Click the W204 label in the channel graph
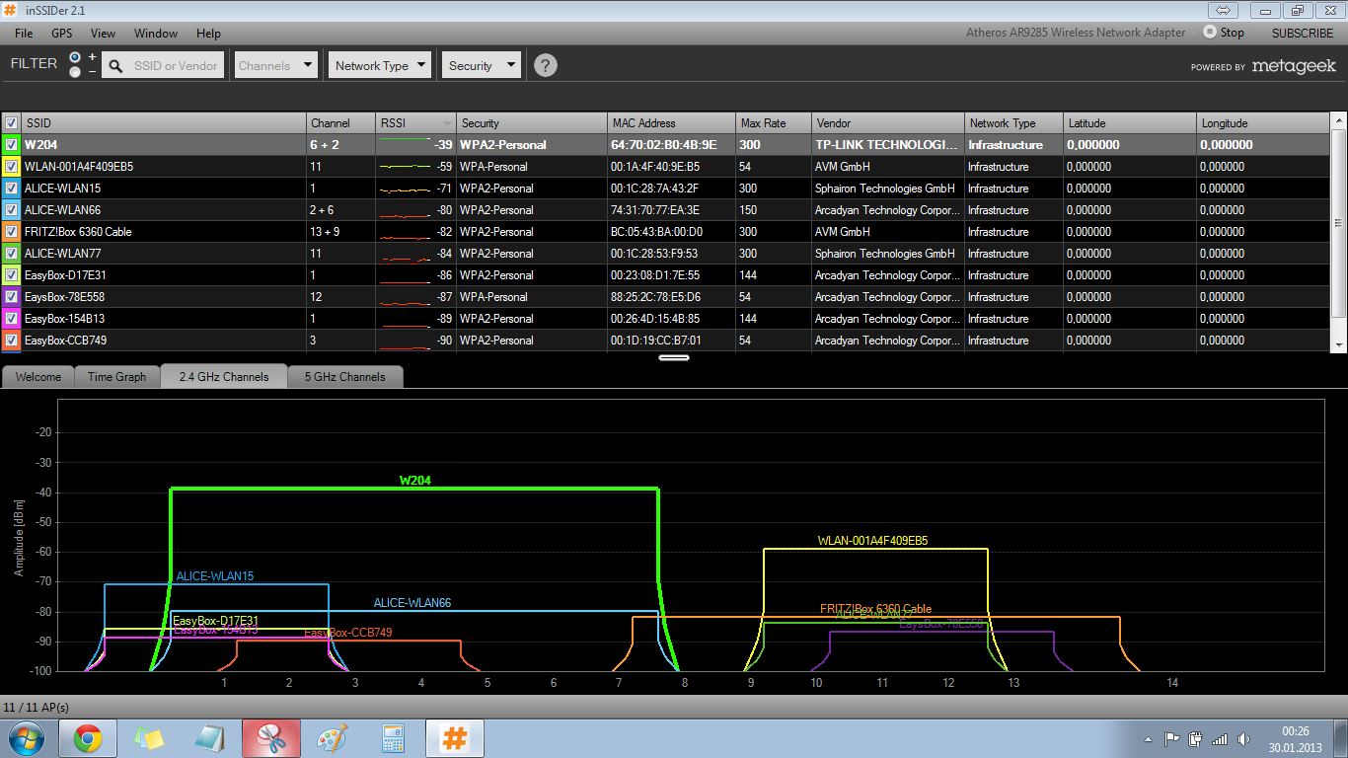This screenshot has height=758, width=1348. coord(414,481)
